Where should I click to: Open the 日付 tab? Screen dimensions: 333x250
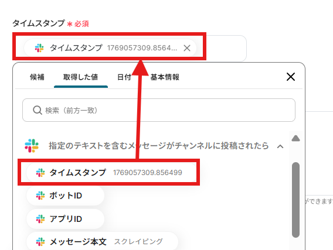tap(124, 77)
